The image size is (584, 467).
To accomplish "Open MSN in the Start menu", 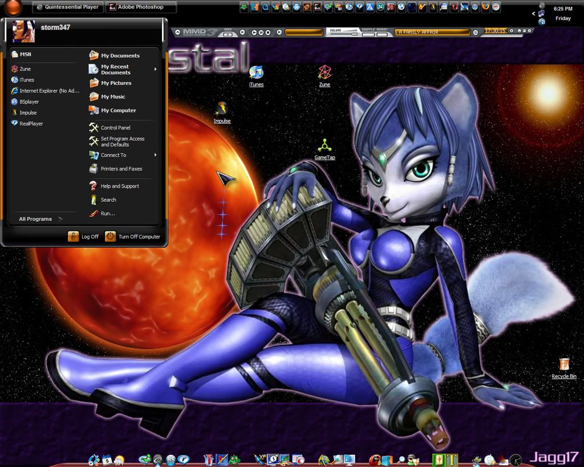I will pos(21,54).
